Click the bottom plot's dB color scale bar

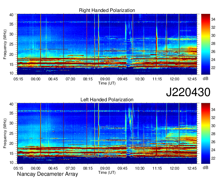[x=205, y=133]
